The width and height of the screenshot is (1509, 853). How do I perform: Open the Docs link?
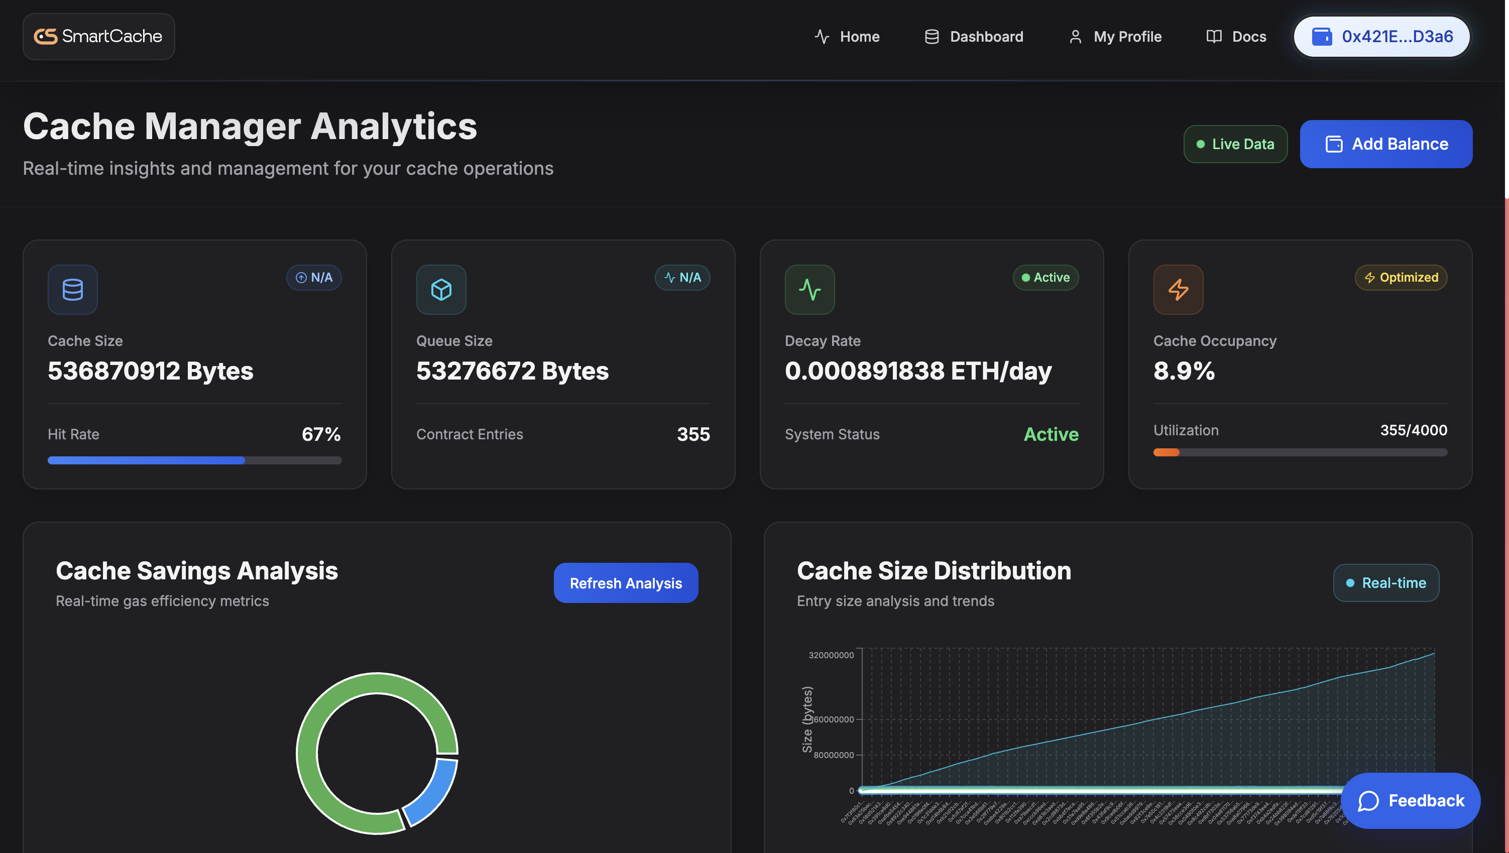point(1236,36)
